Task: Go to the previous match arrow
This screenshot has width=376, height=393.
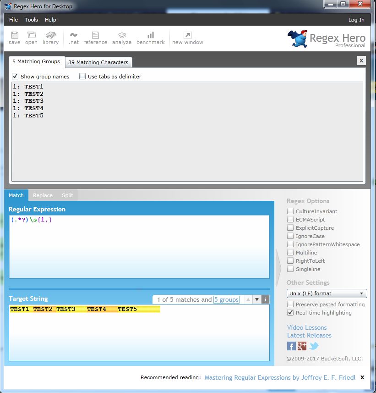Action: [x=248, y=299]
